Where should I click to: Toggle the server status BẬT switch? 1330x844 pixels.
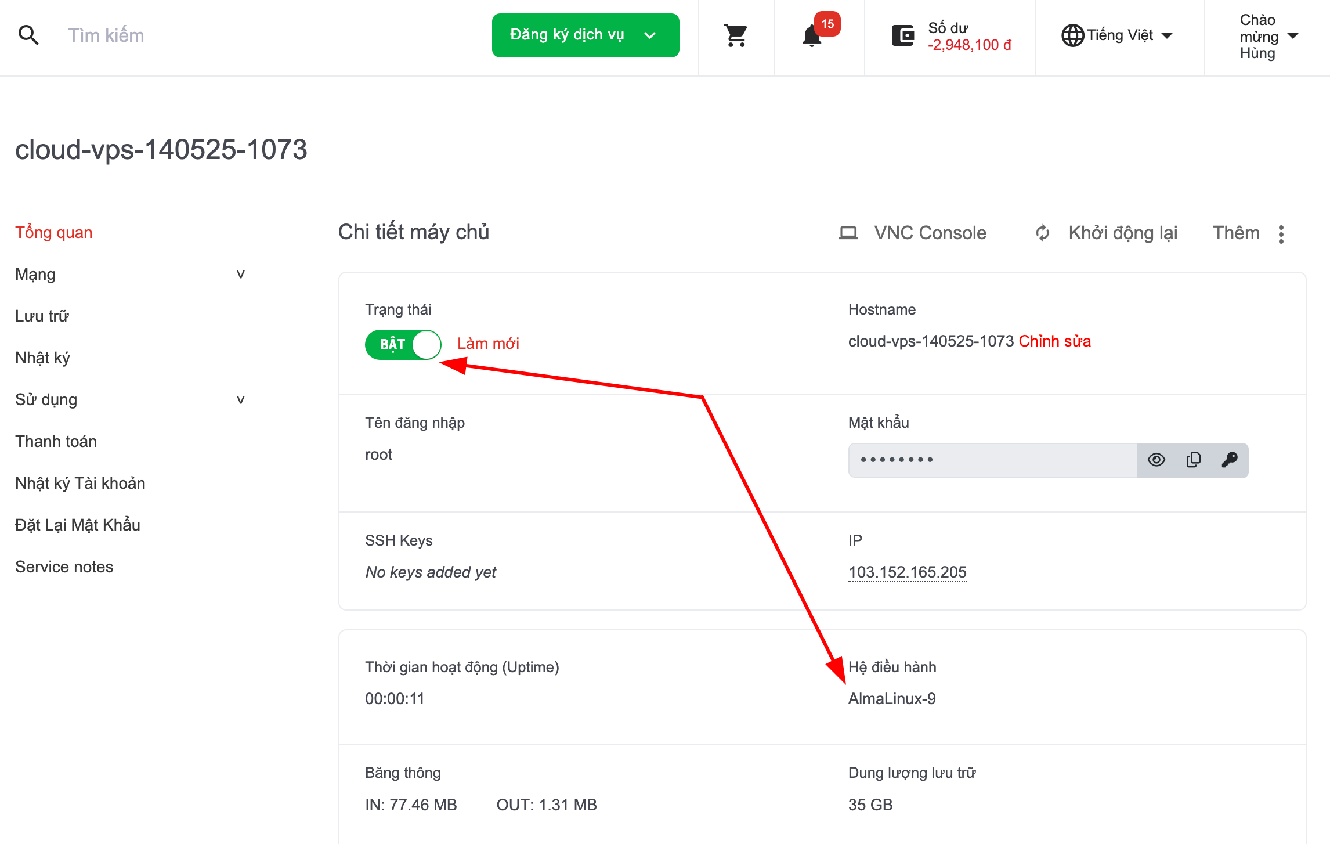(x=403, y=344)
